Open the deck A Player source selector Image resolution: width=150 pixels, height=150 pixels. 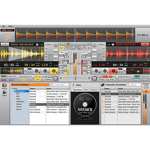pos(64,52)
